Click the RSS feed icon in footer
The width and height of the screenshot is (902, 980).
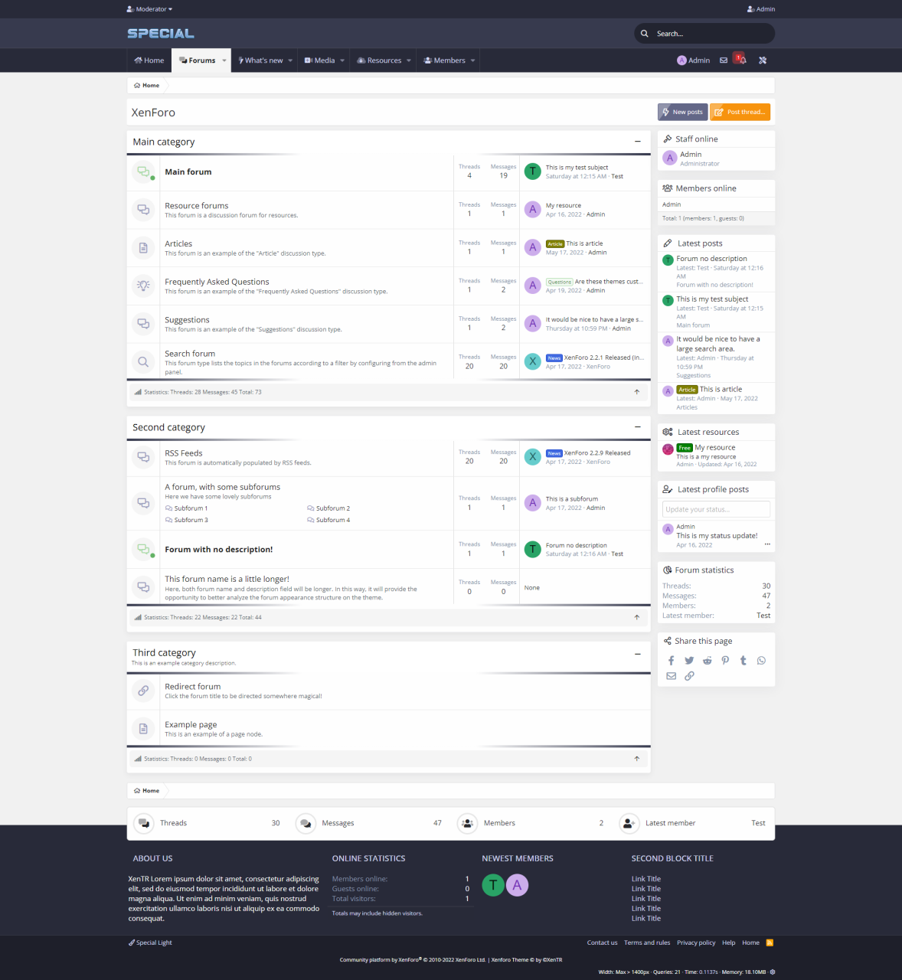point(770,942)
